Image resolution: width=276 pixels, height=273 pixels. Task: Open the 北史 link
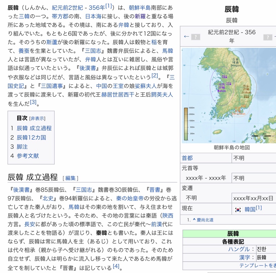pyautogui.click(x=48, y=198)
